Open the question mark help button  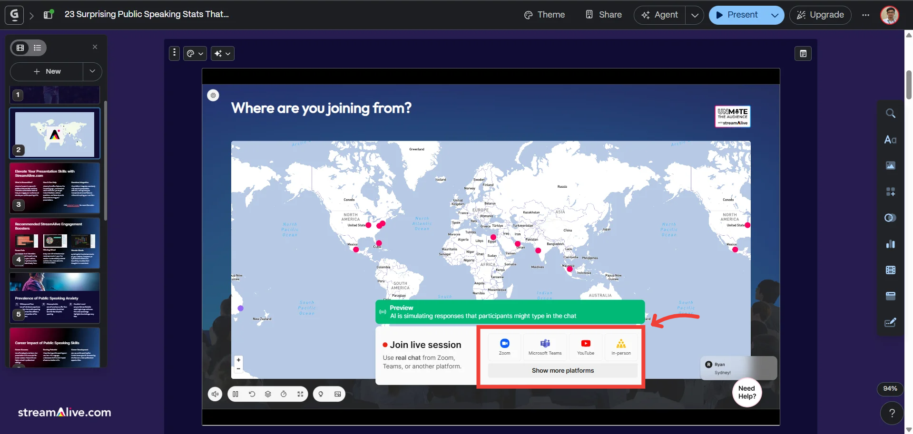(x=892, y=413)
